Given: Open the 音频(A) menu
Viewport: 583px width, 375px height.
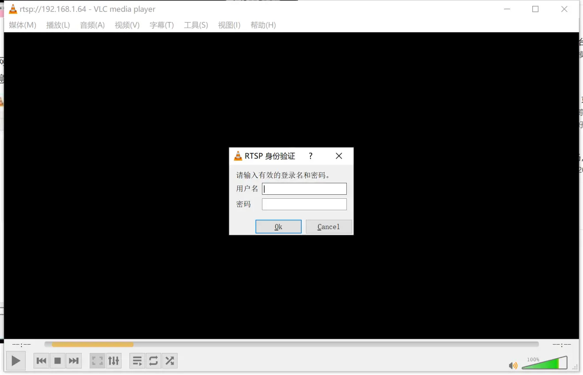Looking at the screenshot, I should (92, 25).
